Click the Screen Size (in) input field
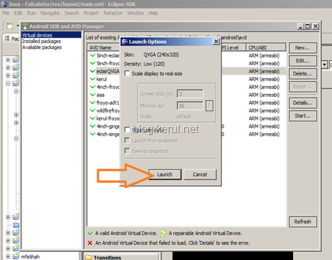 point(190,94)
